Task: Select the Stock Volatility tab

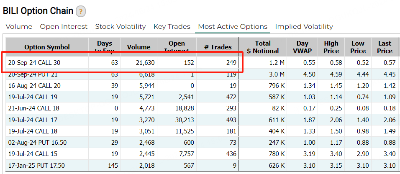Action: pyautogui.click(x=121, y=27)
